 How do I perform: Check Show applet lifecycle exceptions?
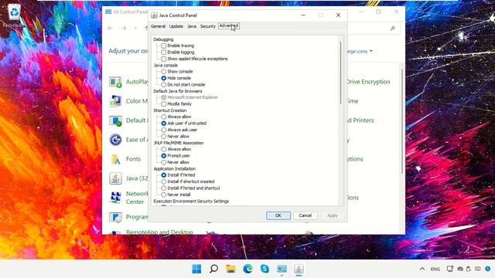(x=163, y=59)
